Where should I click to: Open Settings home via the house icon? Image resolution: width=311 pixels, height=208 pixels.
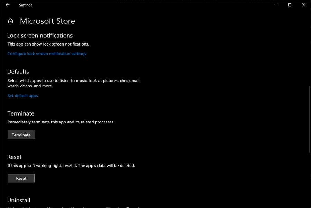(11, 21)
